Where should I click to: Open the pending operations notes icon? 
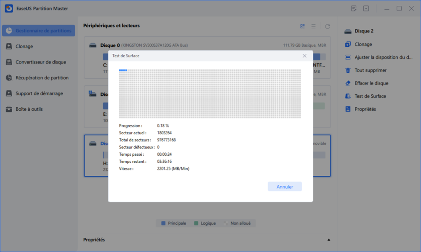[x=354, y=8]
